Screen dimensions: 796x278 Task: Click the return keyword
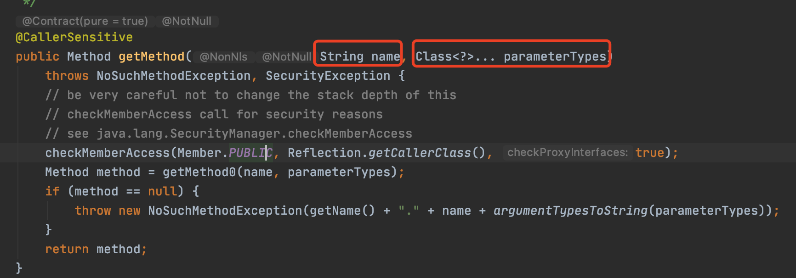(67, 249)
